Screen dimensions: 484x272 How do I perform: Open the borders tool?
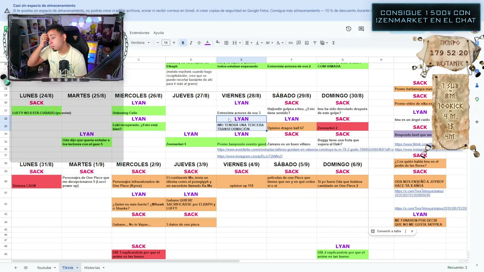[226, 43]
